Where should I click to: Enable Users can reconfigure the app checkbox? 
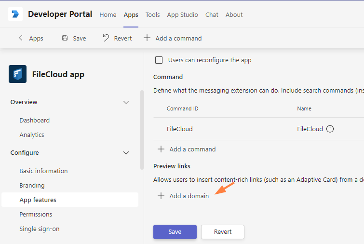click(x=159, y=60)
